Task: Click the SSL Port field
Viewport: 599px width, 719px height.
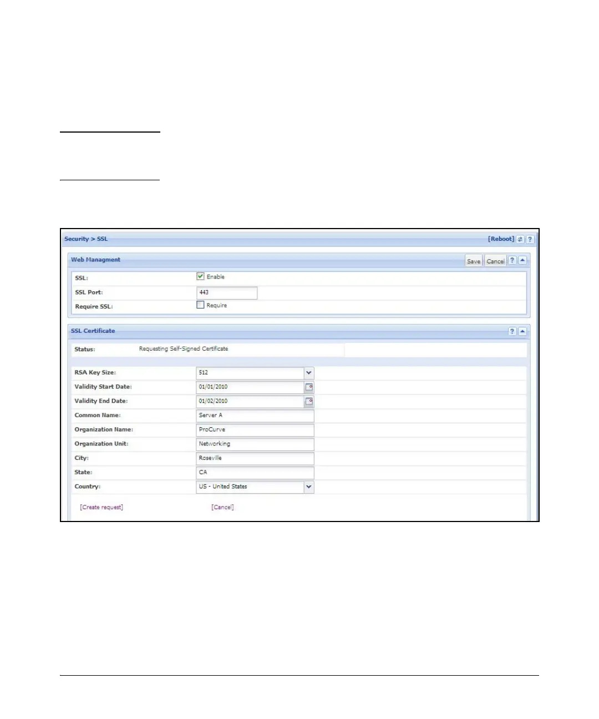Action: (227, 292)
